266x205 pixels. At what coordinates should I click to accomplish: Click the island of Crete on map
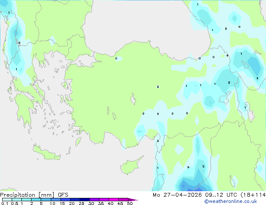[x=46, y=153]
